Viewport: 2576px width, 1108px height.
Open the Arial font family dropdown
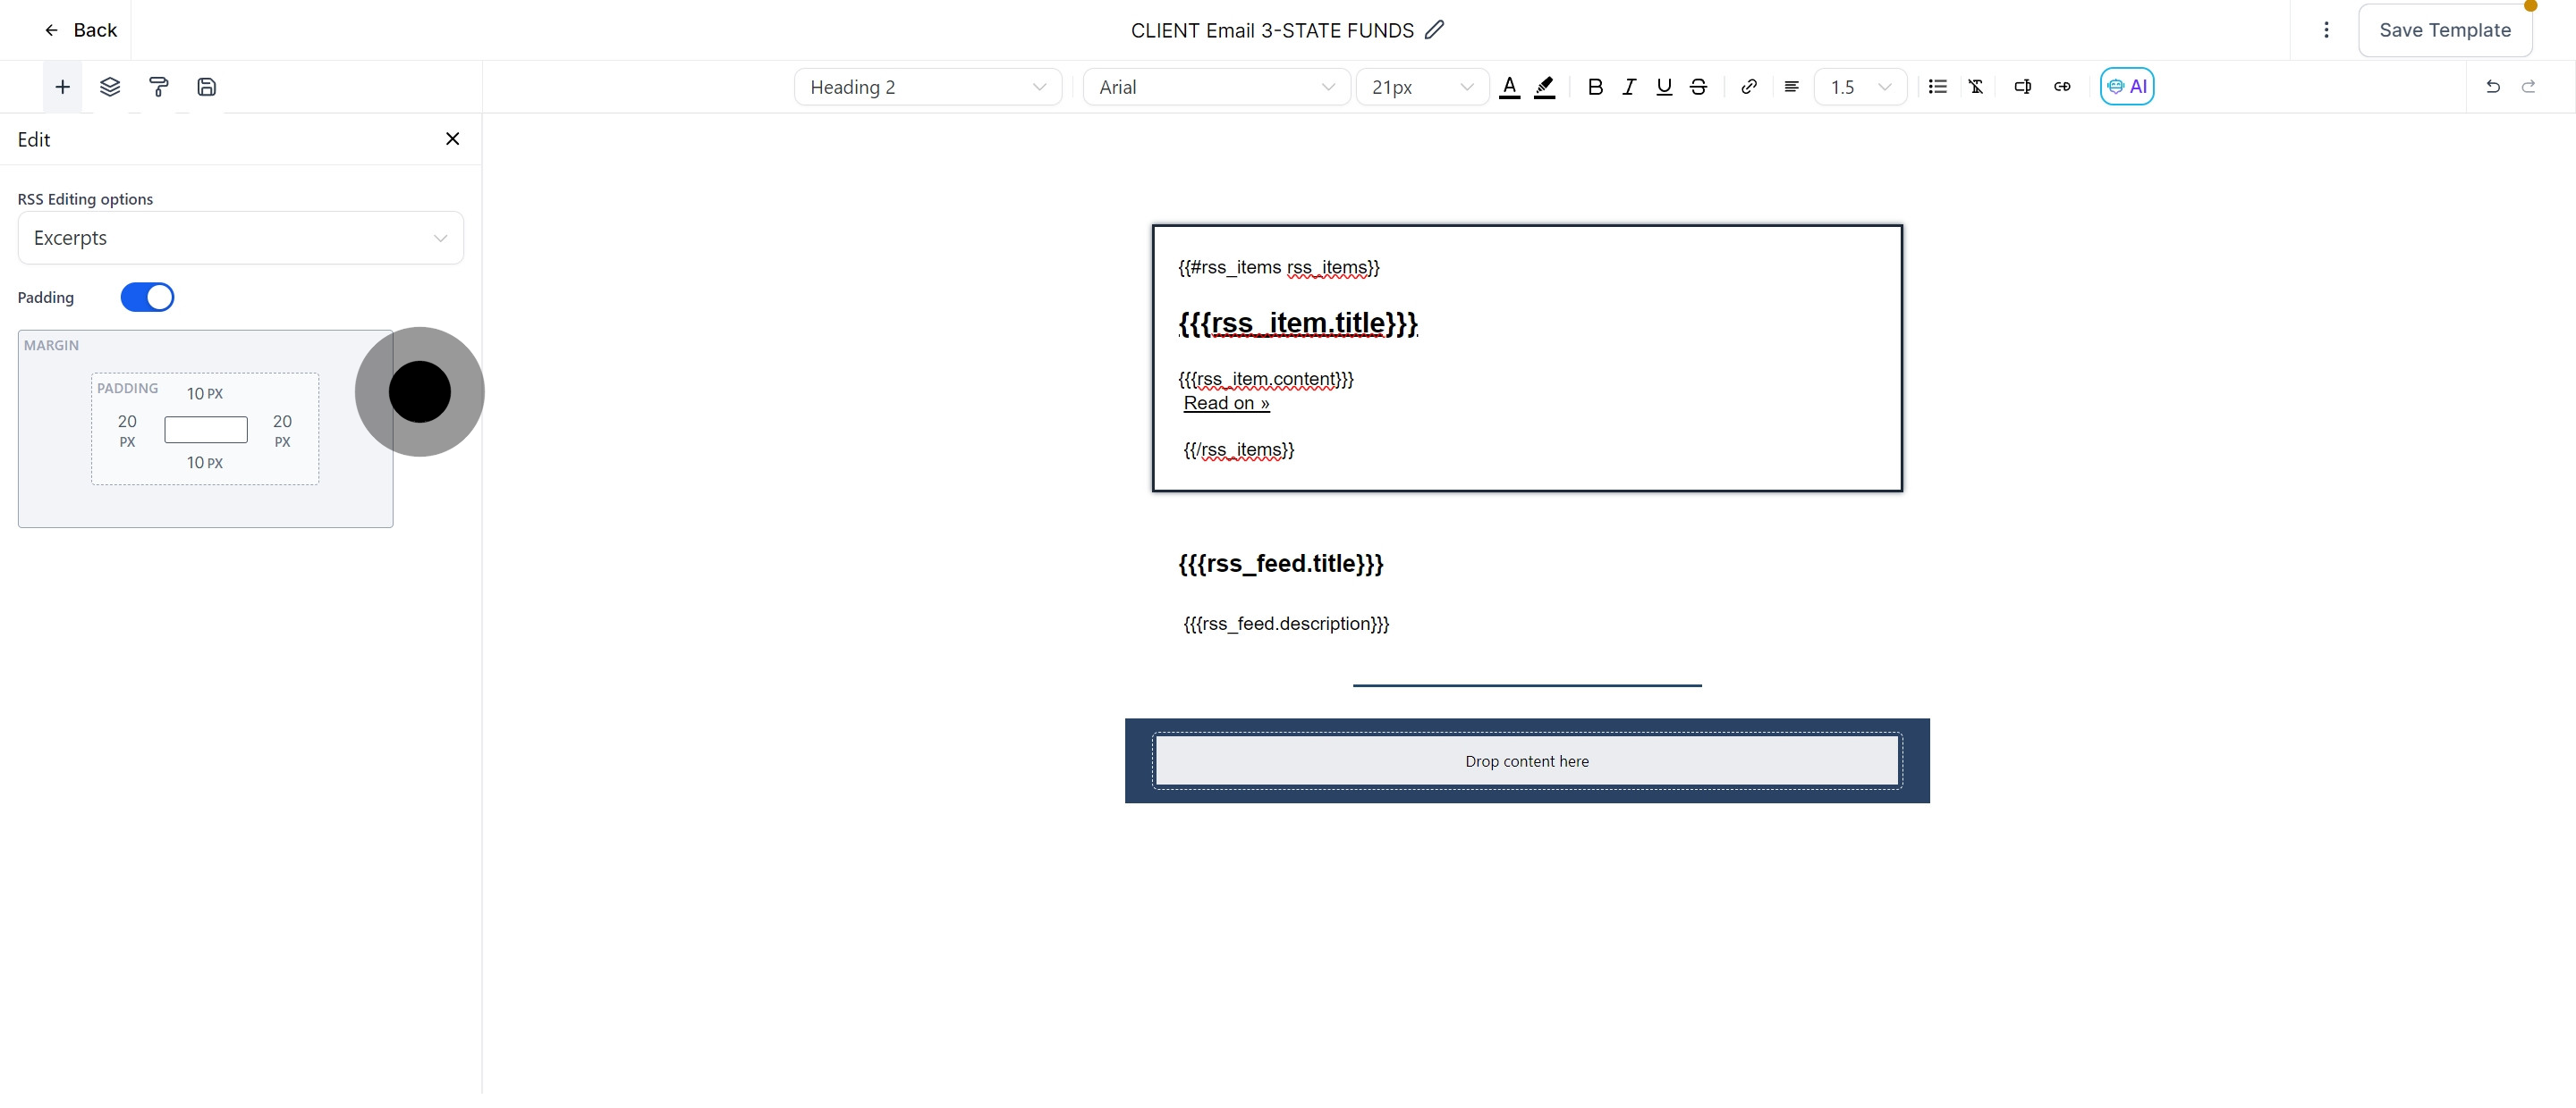(x=1216, y=87)
